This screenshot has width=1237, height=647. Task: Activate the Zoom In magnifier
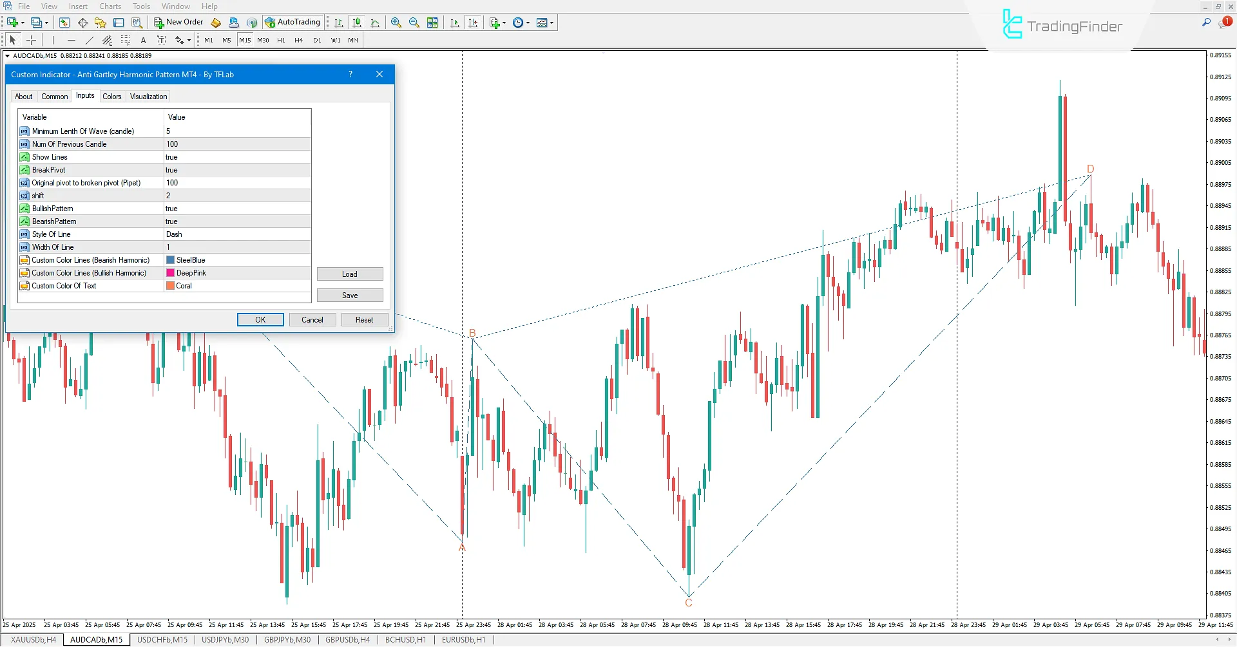[396, 22]
